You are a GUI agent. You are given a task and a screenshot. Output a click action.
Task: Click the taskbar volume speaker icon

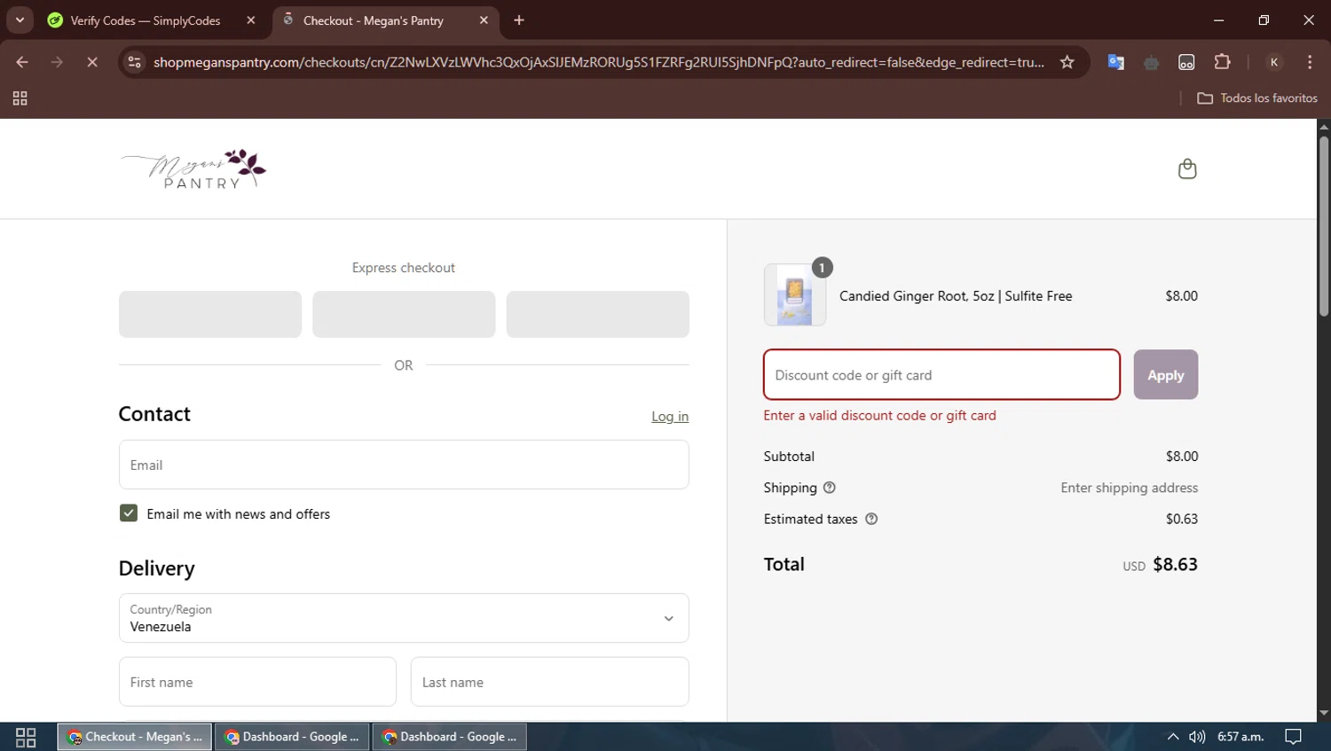tap(1197, 737)
